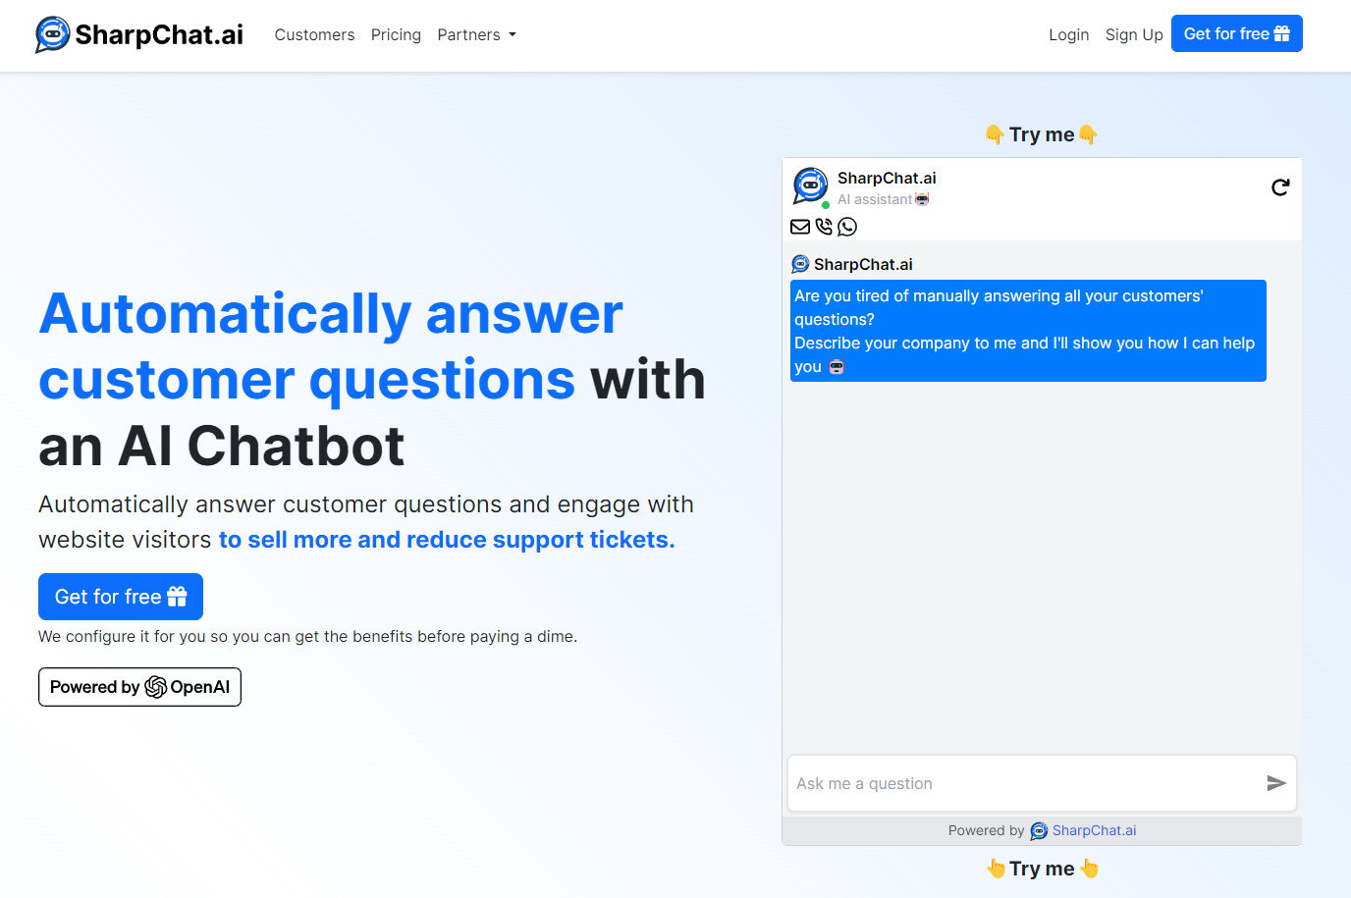Click the navbar Get for free button
The image size is (1351, 898).
pos(1236,33)
